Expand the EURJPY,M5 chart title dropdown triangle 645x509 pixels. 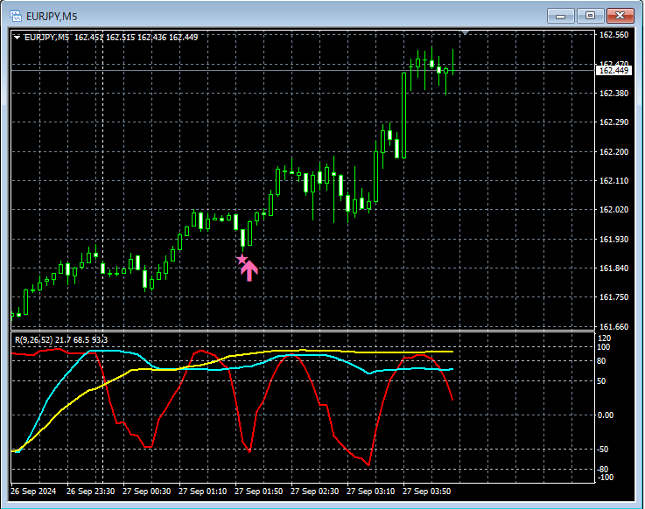point(17,38)
